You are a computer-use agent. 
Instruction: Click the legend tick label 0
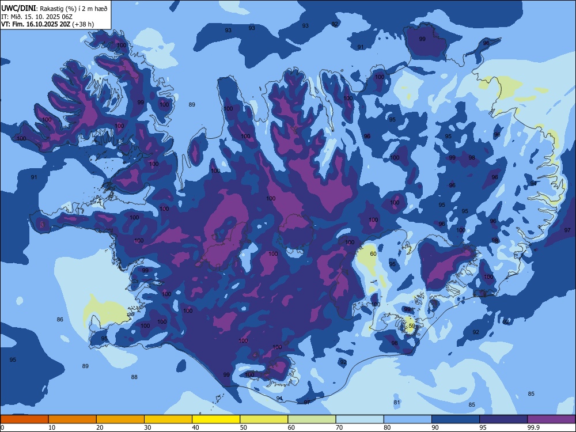tap(2, 427)
